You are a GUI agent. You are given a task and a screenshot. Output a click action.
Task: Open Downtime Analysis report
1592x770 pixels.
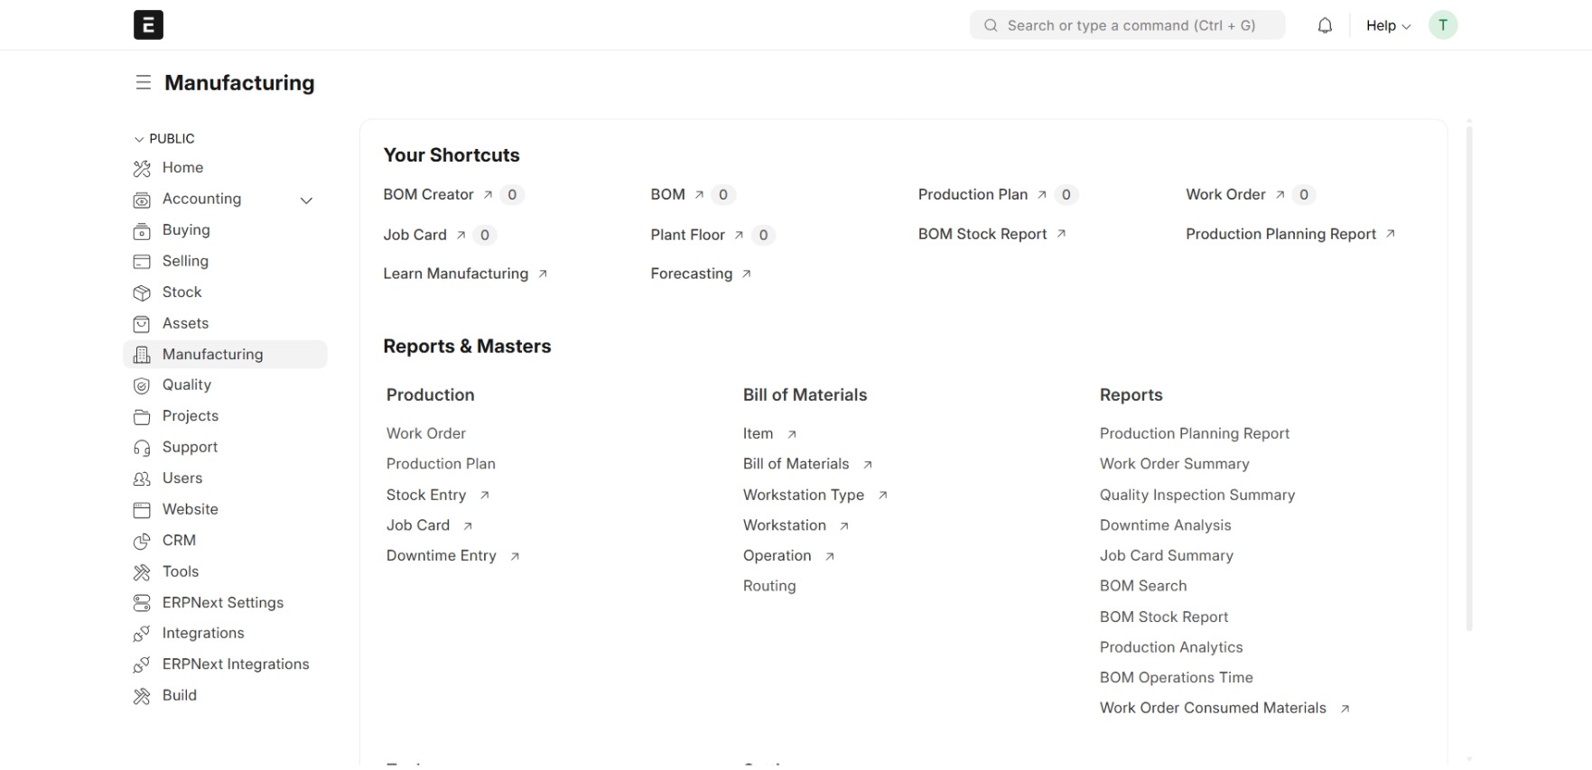click(1166, 525)
